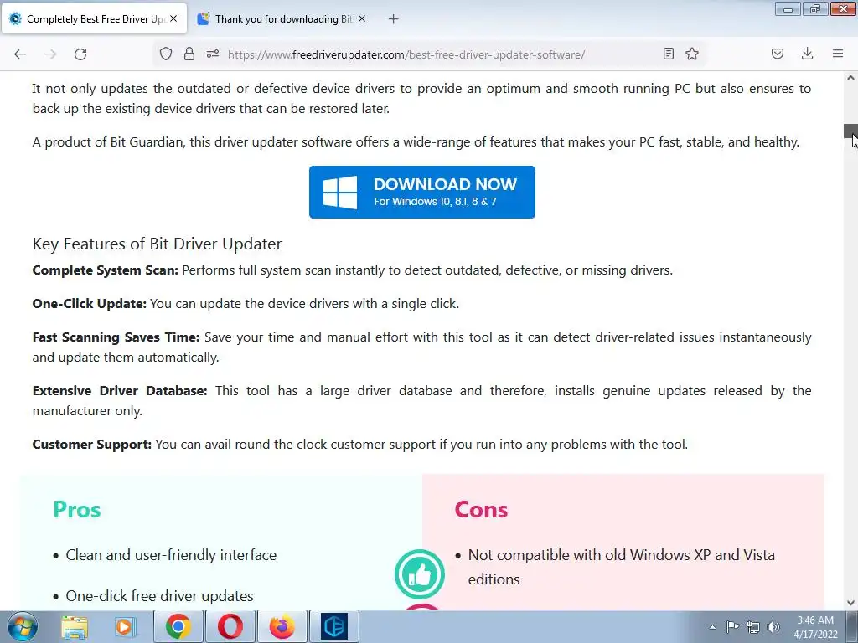Open Windows Explorer from taskbar
This screenshot has height=643, width=858.
(x=75, y=626)
